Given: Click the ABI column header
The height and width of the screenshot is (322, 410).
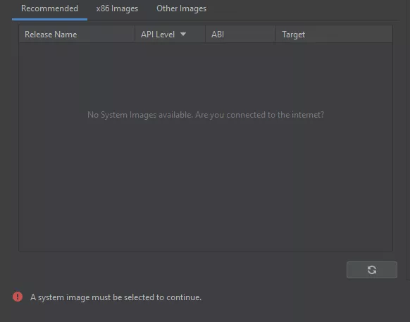Looking at the screenshot, I should 240,34.
